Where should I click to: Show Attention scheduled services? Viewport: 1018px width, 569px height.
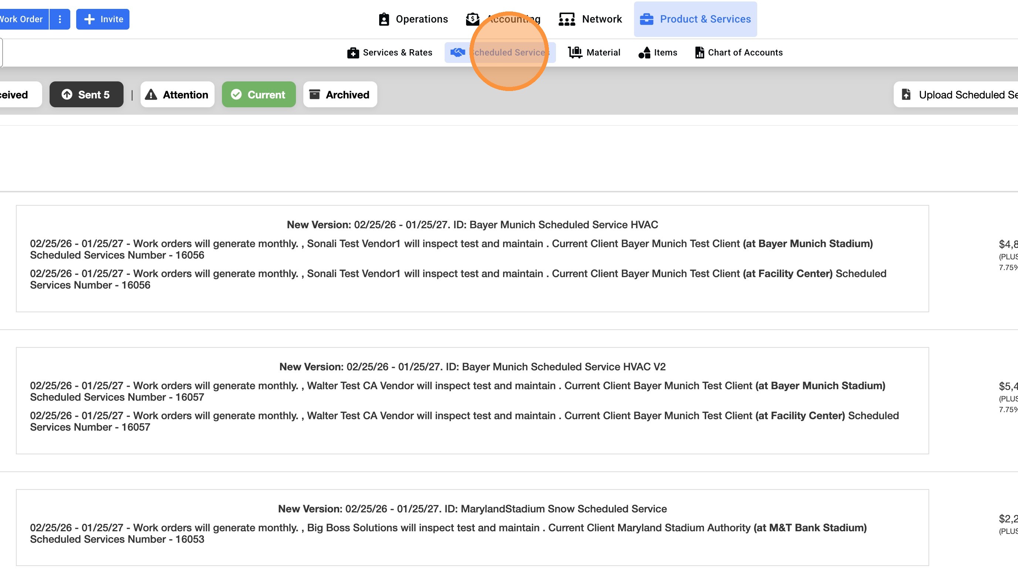click(177, 94)
